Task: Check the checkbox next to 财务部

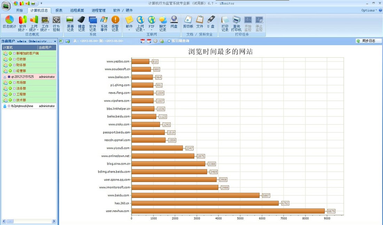Action: (14, 65)
